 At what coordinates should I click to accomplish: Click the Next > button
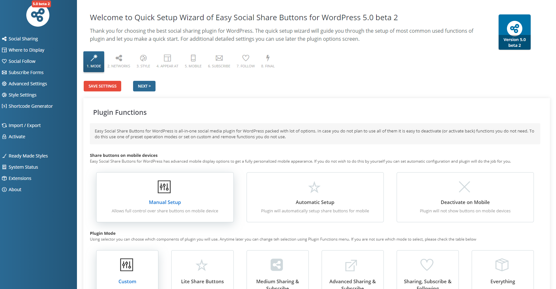tap(144, 86)
